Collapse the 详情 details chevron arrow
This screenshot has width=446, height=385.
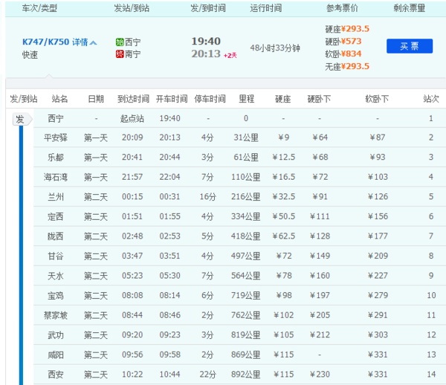click(x=94, y=42)
